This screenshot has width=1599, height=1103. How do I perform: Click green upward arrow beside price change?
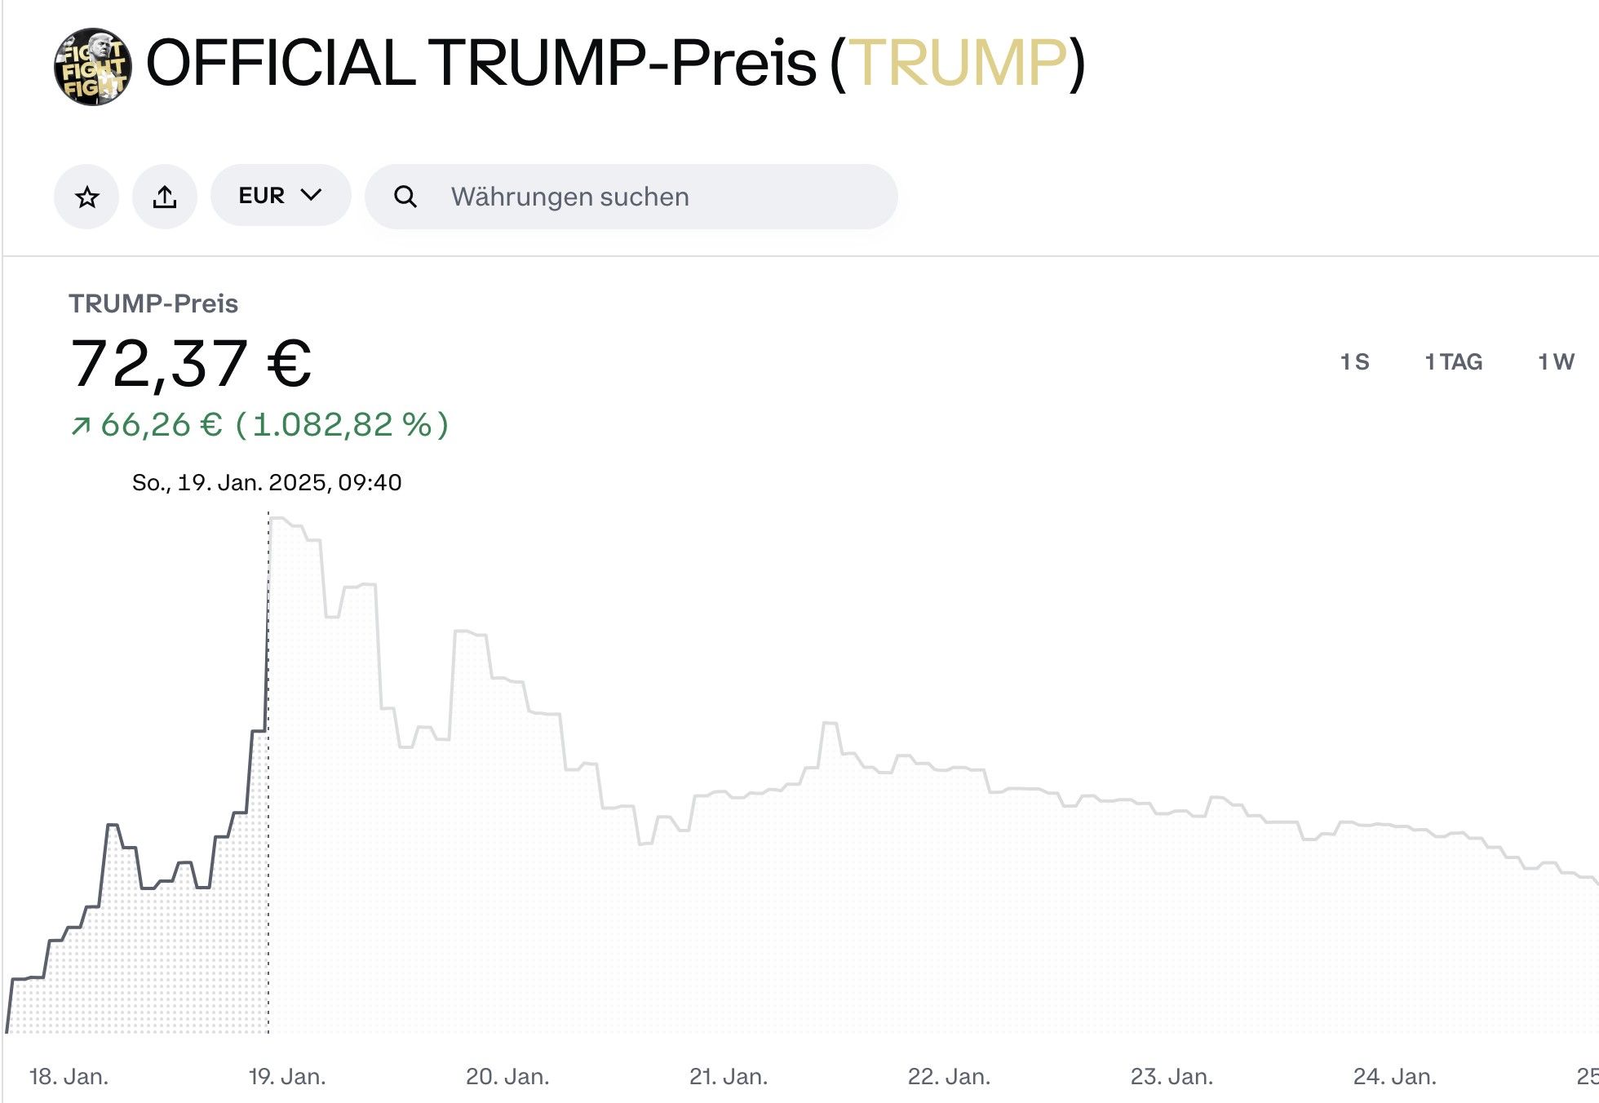(x=80, y=426)
